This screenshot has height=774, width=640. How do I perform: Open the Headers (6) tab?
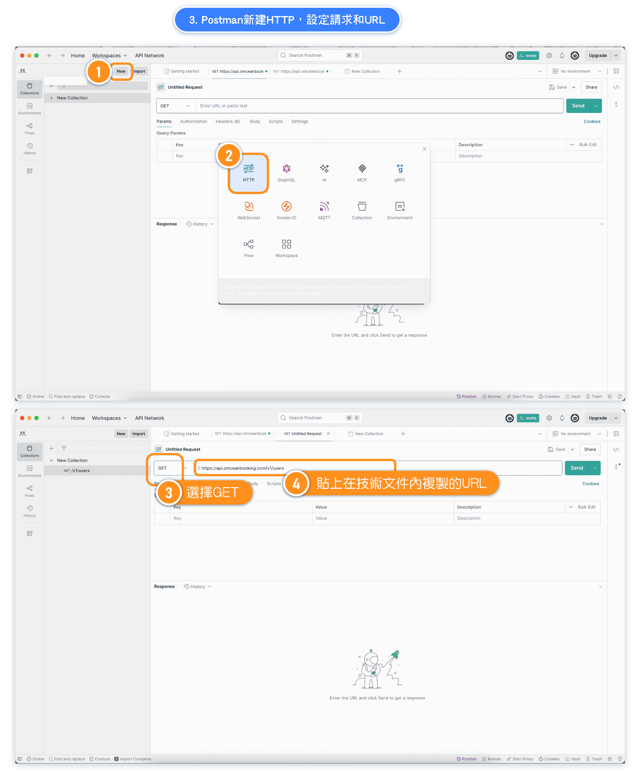click(228, 122)
